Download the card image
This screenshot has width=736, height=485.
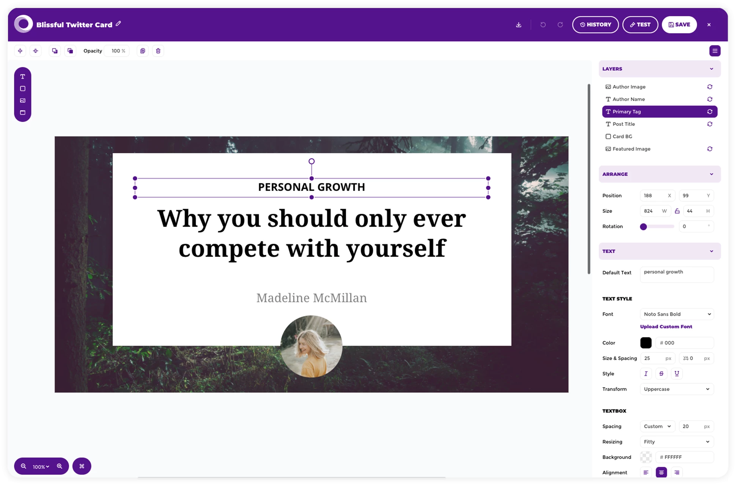pyautogui.click(x=519, y=25)
